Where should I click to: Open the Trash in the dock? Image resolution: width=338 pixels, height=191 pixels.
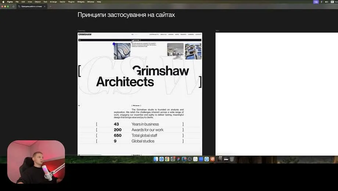coord(232,159)
